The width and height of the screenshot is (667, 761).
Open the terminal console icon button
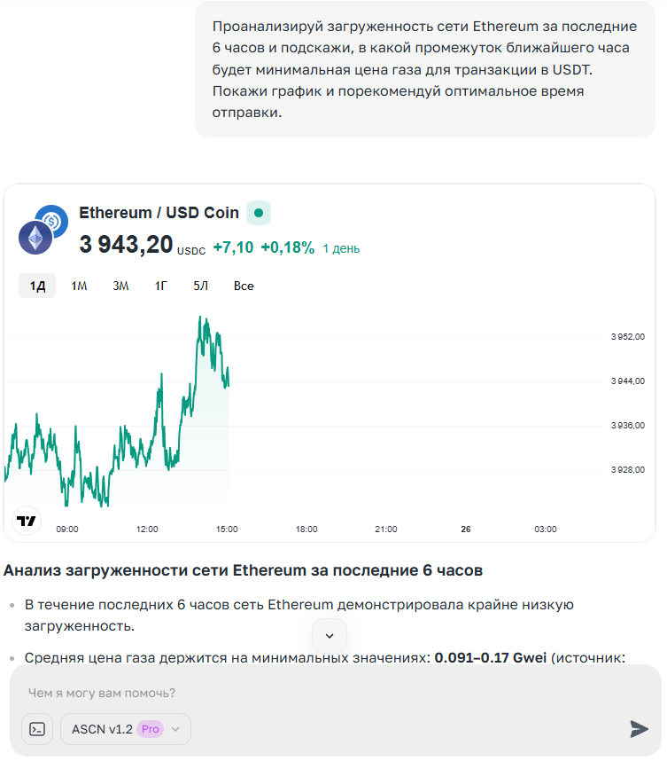(37, 729)
